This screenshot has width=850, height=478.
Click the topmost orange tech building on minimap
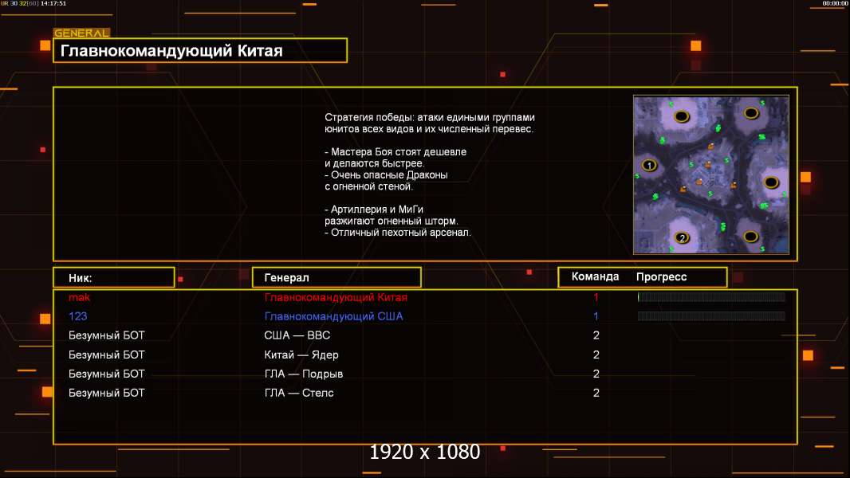710,147
